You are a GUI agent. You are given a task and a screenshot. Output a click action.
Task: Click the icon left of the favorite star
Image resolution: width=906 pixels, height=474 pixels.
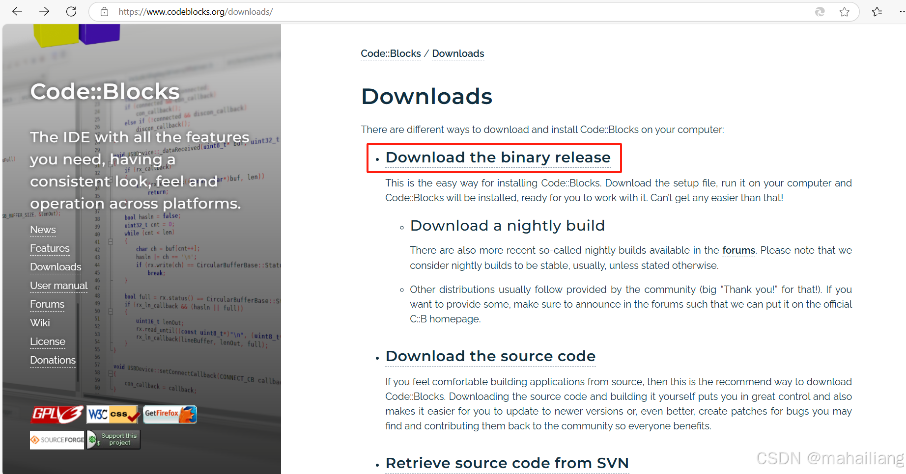pos(820,12)
